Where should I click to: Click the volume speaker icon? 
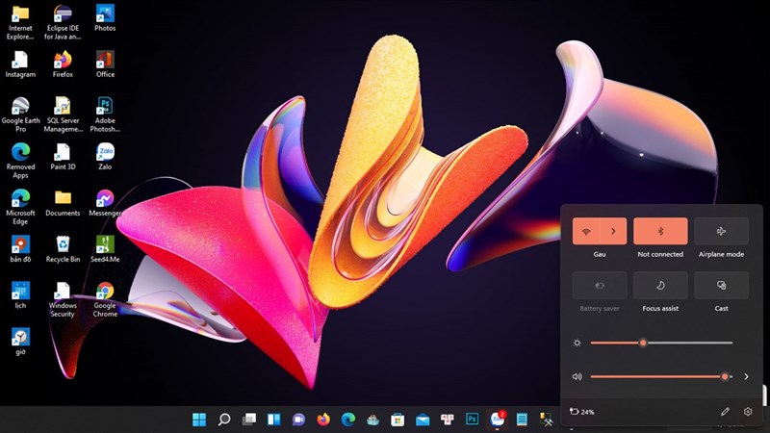[x=577, y=376]
